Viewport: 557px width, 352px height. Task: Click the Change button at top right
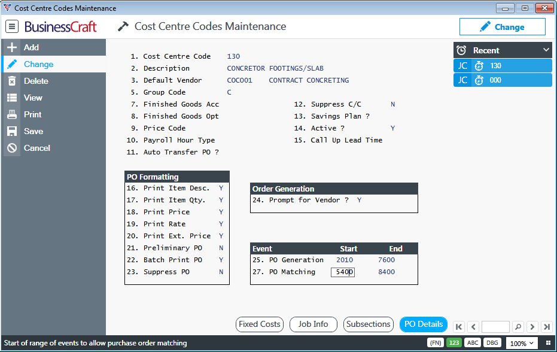[x=503, y=27]
